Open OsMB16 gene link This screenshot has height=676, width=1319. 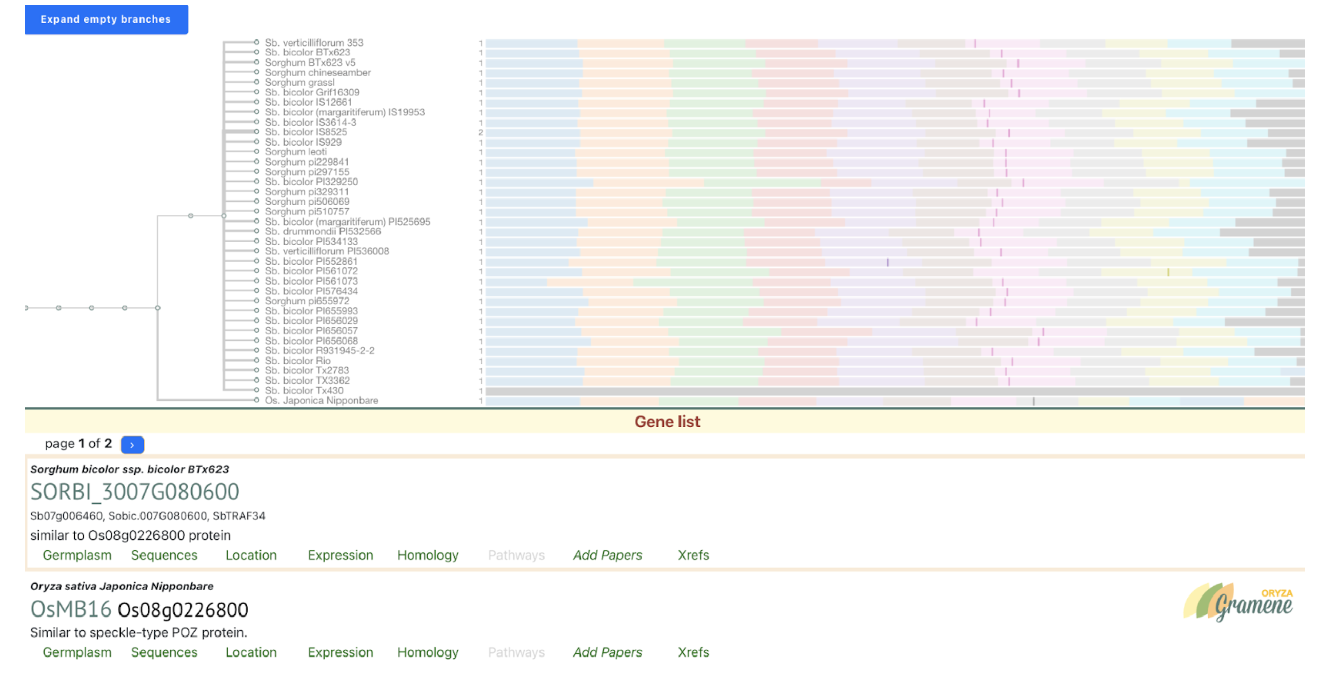click(71, 609)
